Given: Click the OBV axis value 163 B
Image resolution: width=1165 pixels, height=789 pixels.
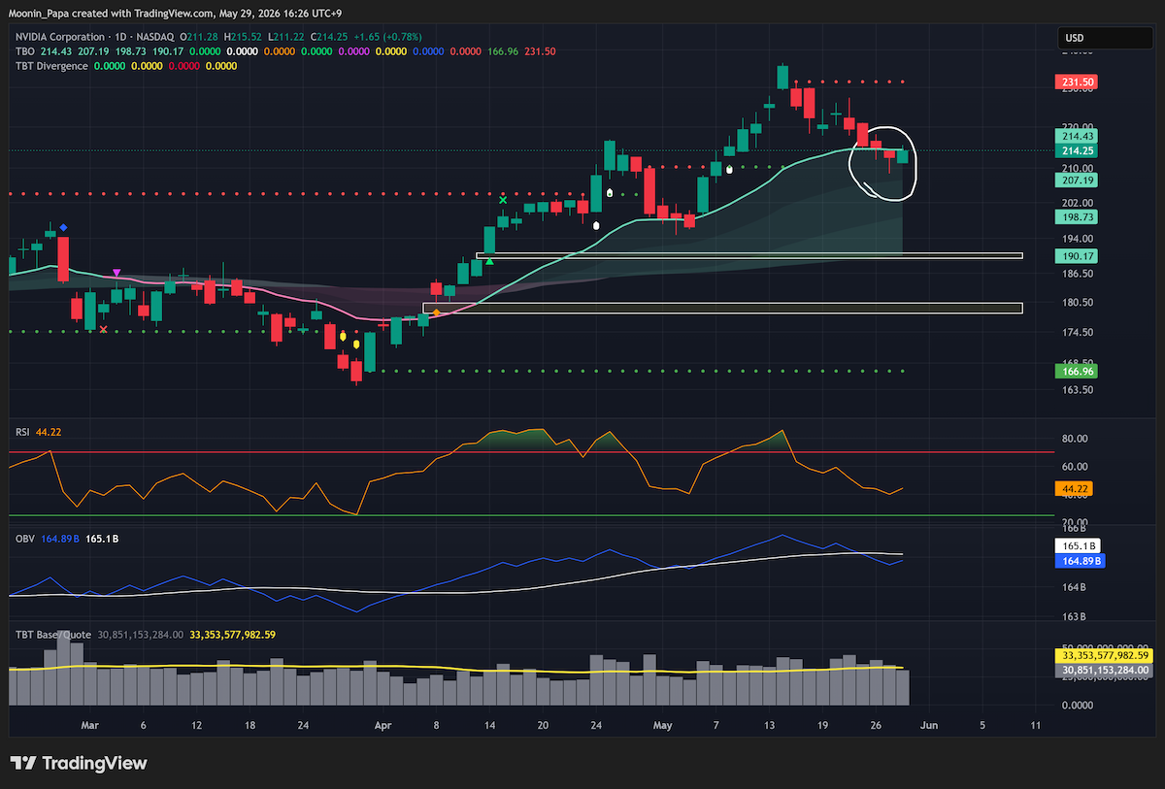Looking at the screenshot, I should pyautogui.click(x=1075, y=616).
